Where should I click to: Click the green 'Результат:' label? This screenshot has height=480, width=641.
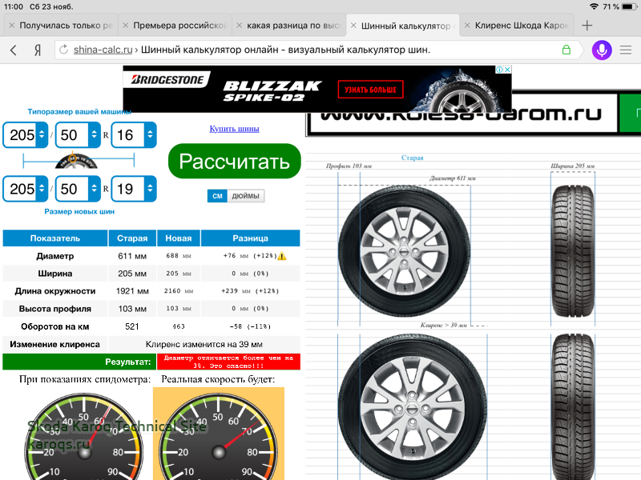point(79,362)
